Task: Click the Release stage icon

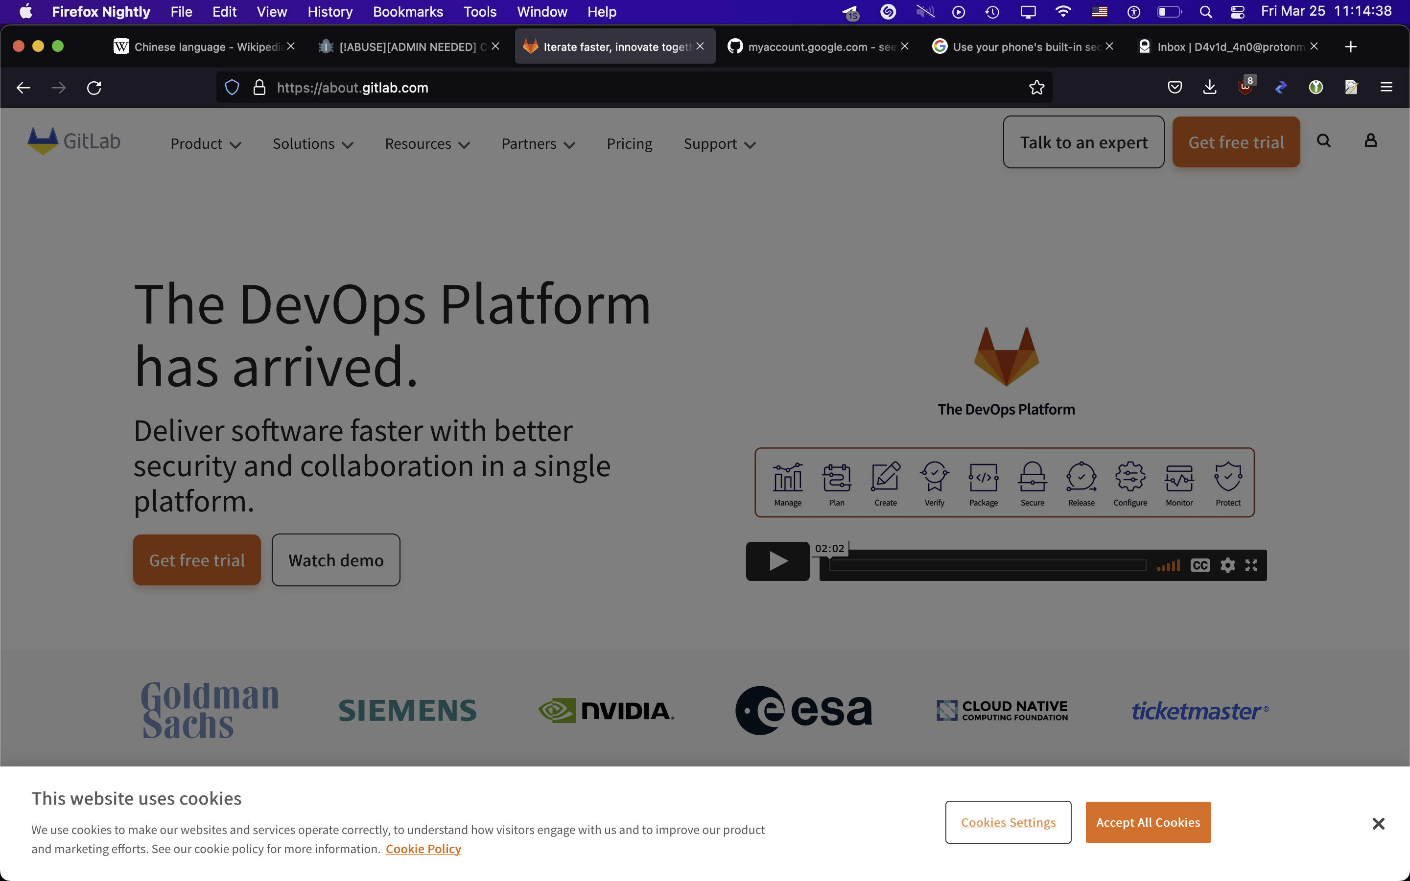Action: (x=1081, y=477)
